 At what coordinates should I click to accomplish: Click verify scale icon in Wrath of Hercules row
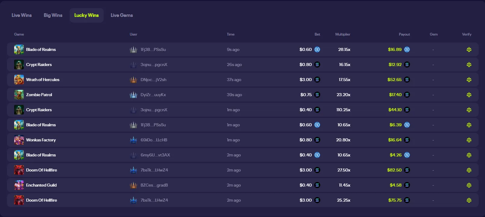pos(469,80)
